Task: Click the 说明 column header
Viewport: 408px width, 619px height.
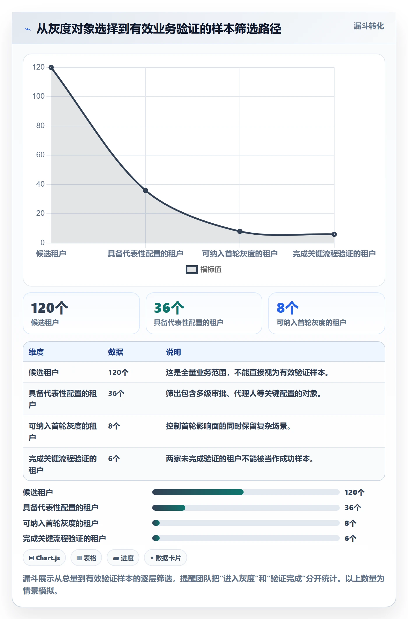Action: pyautogui.click(x=173, y=352)
